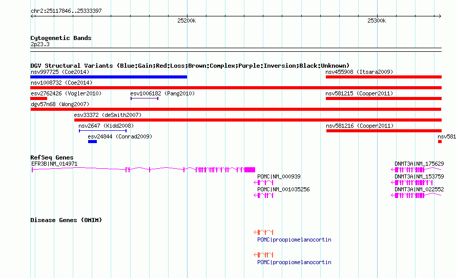Select the blue nsv997725 gain bar
Image resolution: width=456 pixels, height=278 pixels.
click(109, 77)
